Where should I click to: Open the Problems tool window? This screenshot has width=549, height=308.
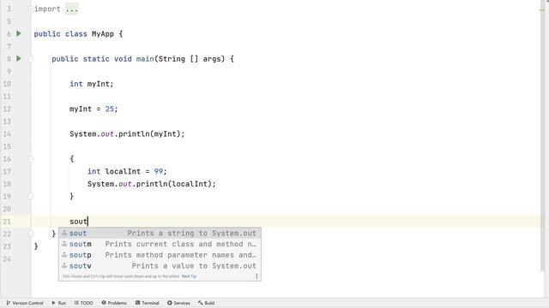114,303
